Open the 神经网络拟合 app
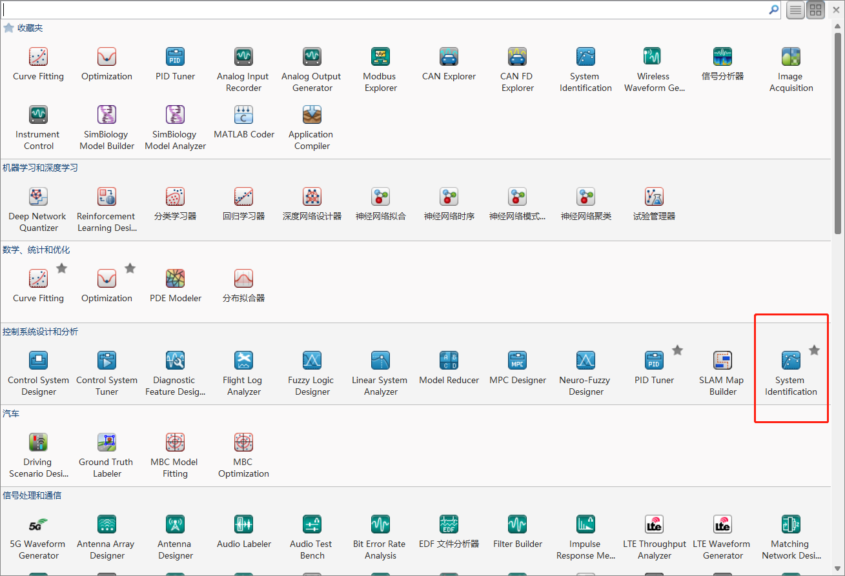 [x=381, y=204]
